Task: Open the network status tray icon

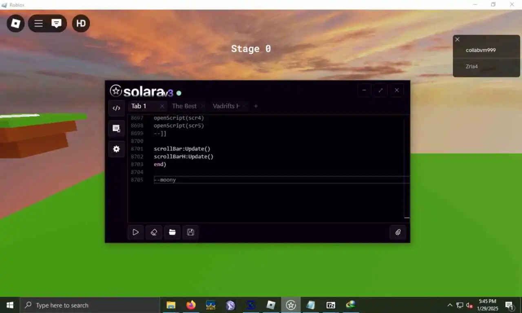Action: click(x=460, y=305)
